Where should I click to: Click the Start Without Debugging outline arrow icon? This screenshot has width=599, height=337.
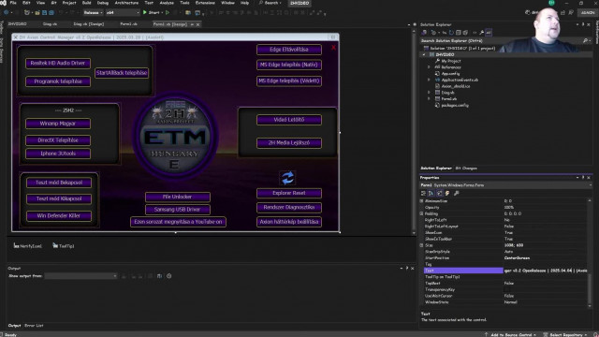tap(168, 12)
